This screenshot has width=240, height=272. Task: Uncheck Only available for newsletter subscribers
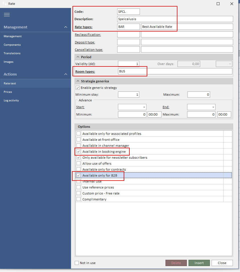click(x=78, y=158)
